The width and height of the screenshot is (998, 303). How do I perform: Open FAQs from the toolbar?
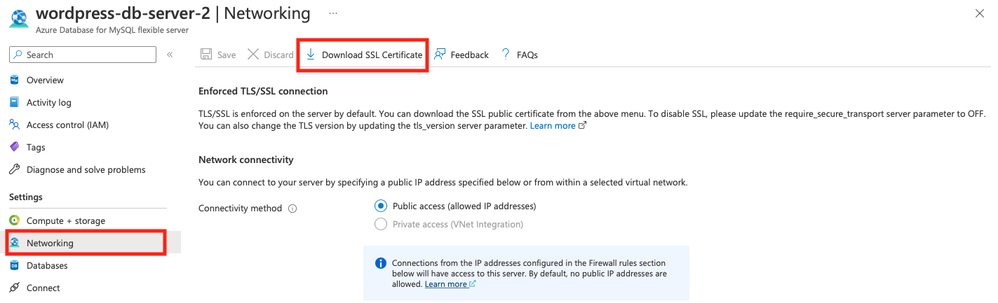(x=520, y=55)
